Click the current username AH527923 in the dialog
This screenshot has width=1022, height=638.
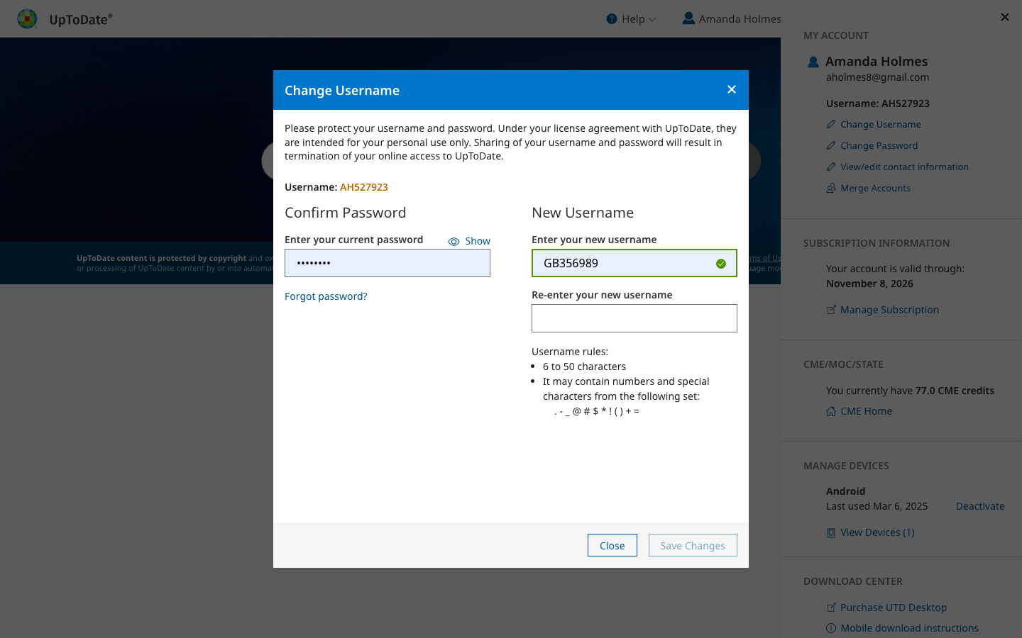click(364, 187)
